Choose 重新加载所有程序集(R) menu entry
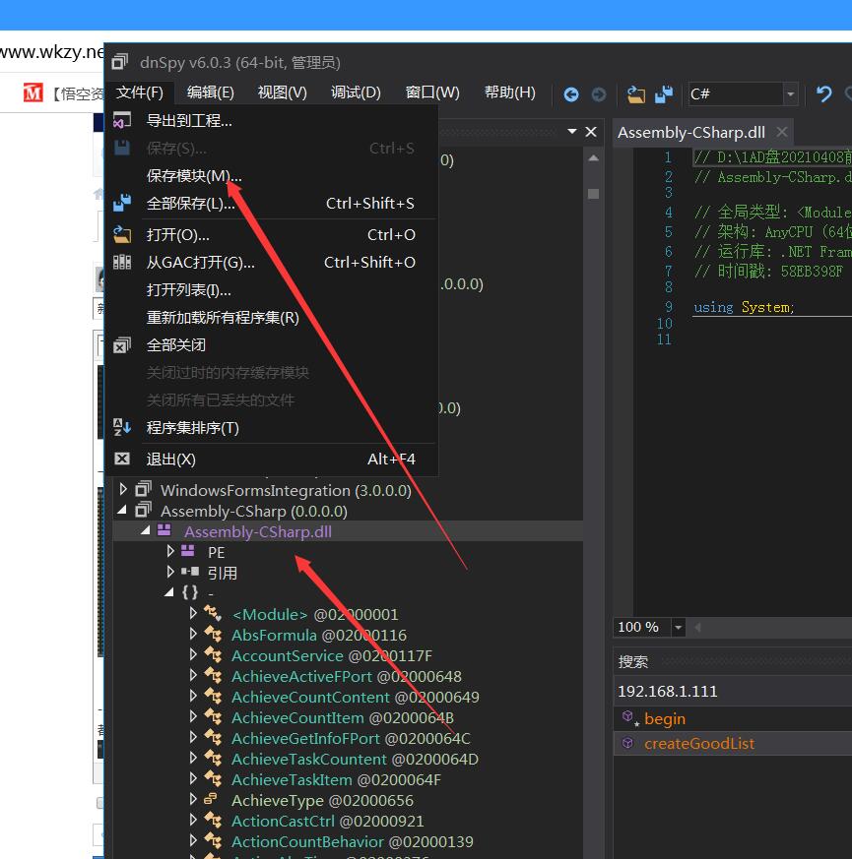The image size is (852, 859). pos(272,318)
